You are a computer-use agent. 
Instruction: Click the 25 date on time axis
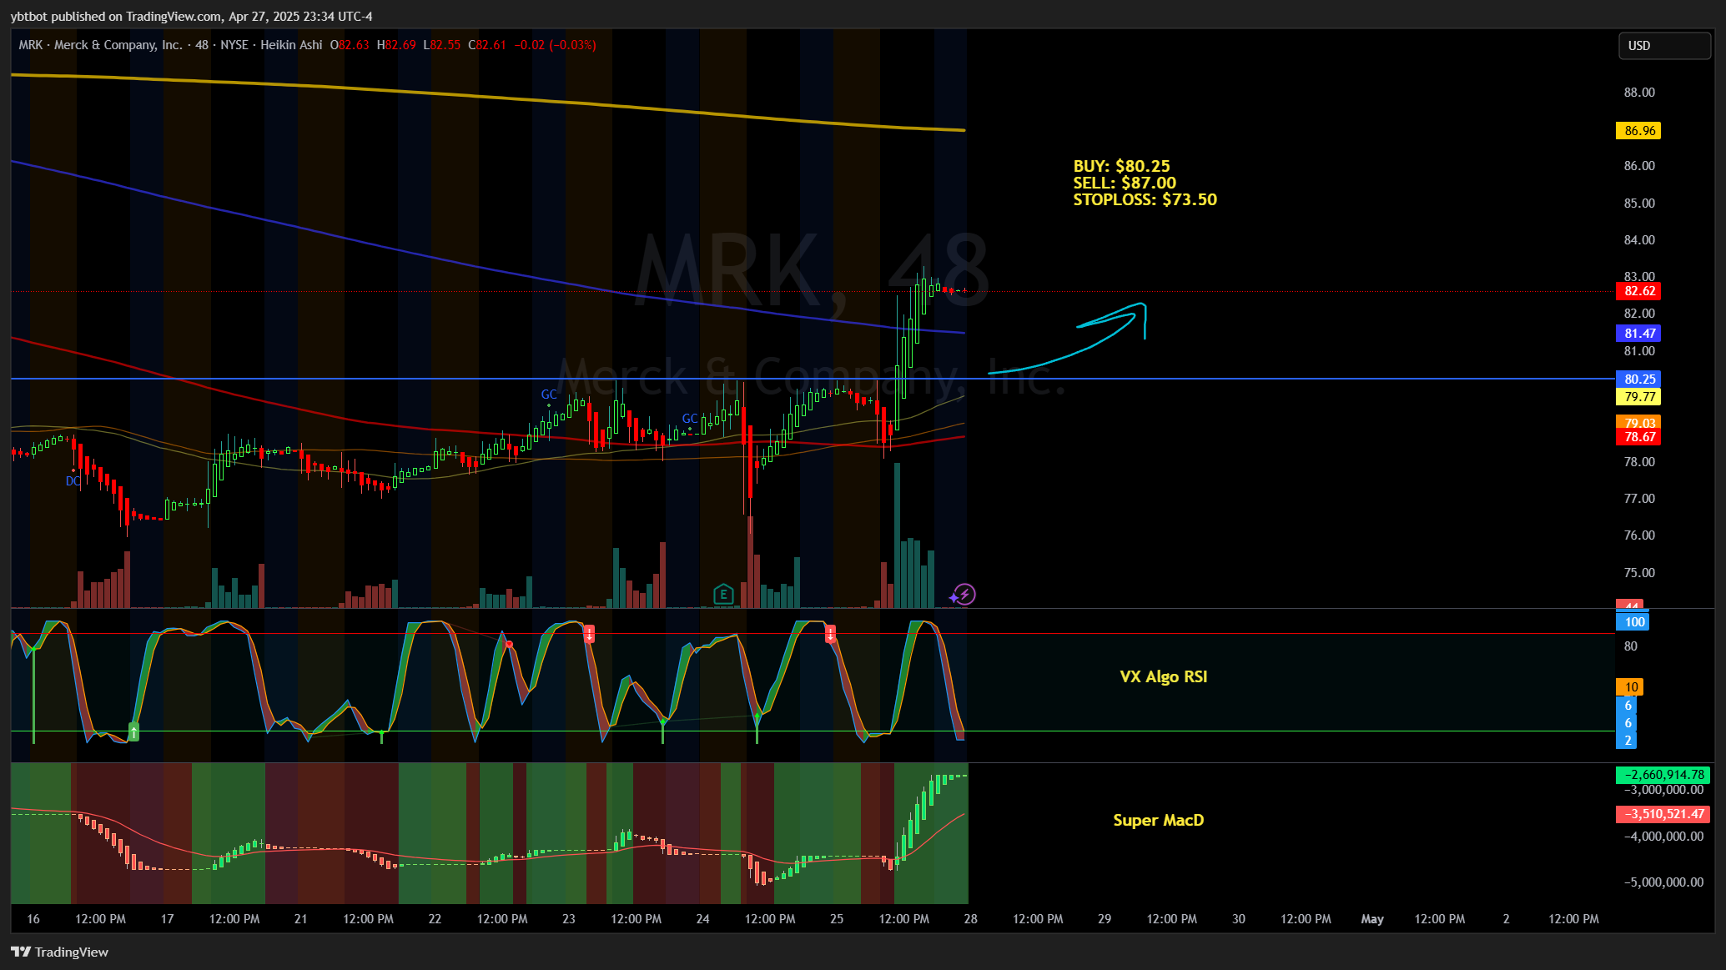click(x=837, y=919)
